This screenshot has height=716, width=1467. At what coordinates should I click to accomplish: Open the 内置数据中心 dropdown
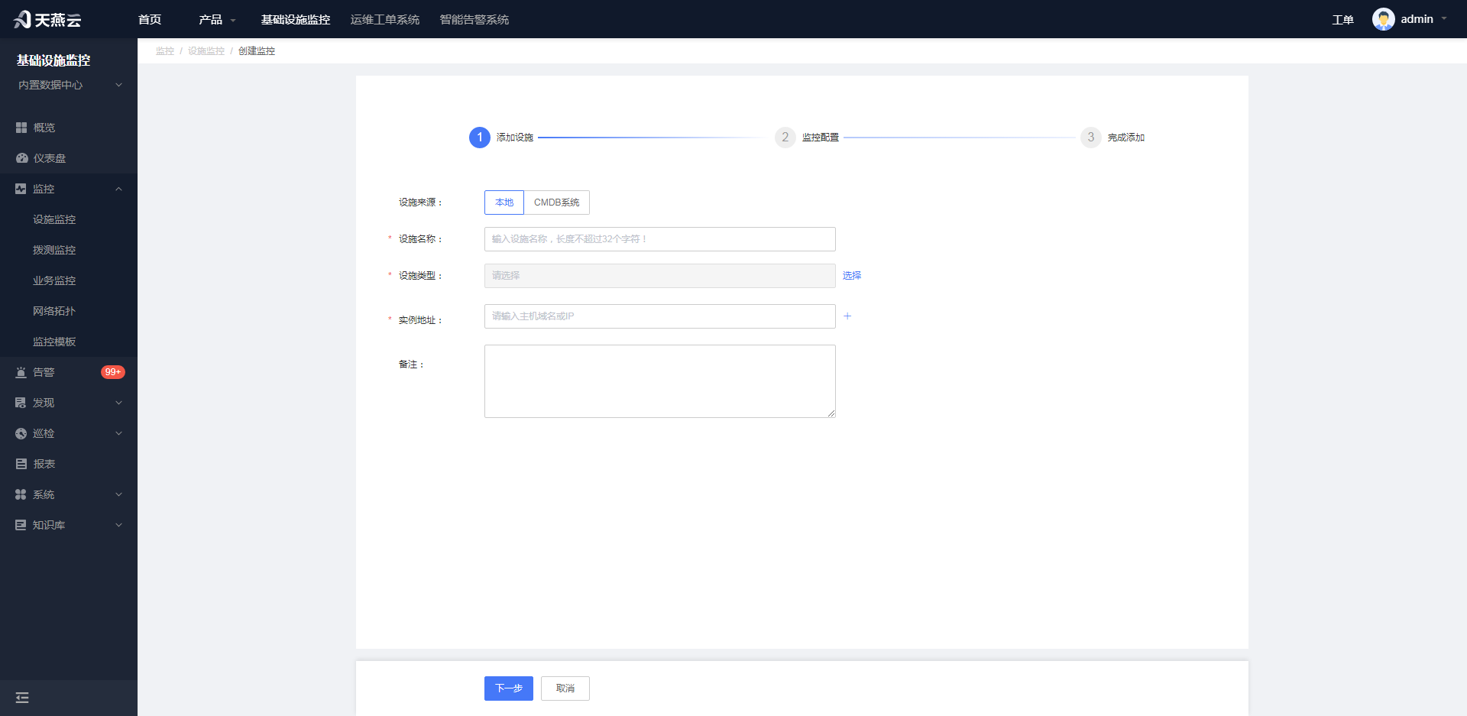(69, 85)
